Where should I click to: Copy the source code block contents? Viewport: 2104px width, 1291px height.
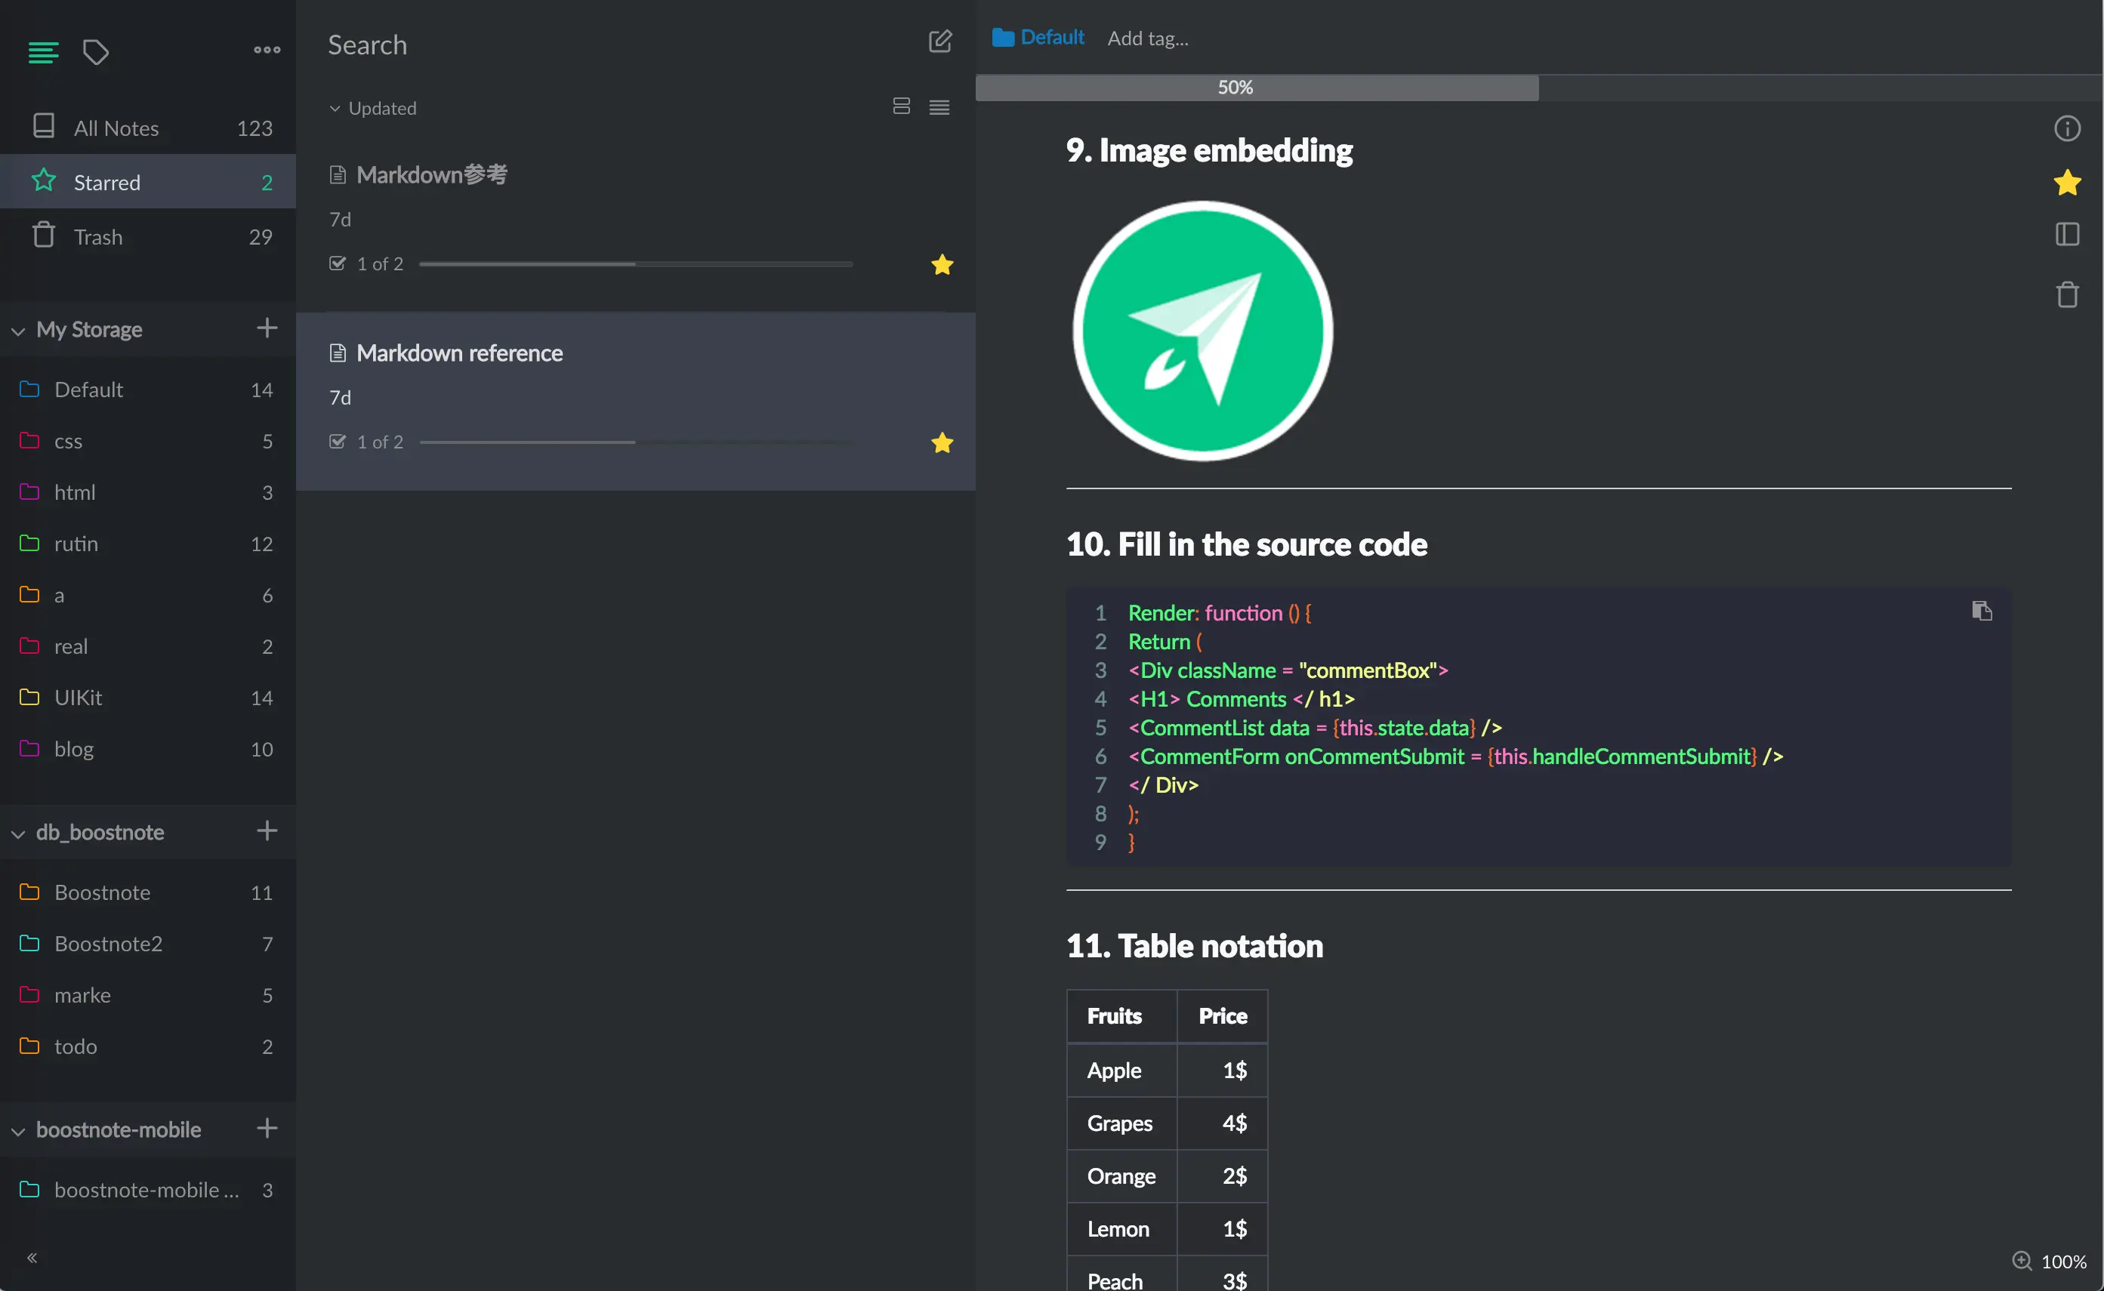(1981, 611)
